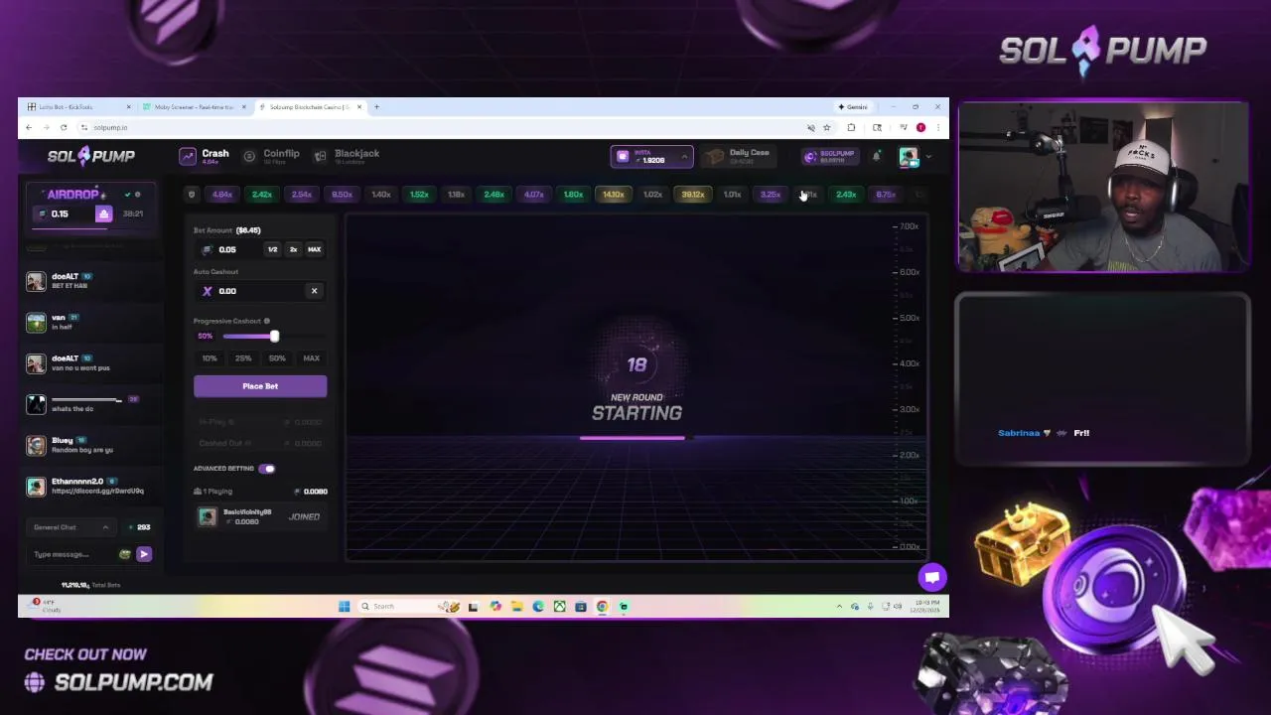Open the Xbox app from the taskbar
The height and width of the screenshot is (715, 1271).
coord(559,606)
